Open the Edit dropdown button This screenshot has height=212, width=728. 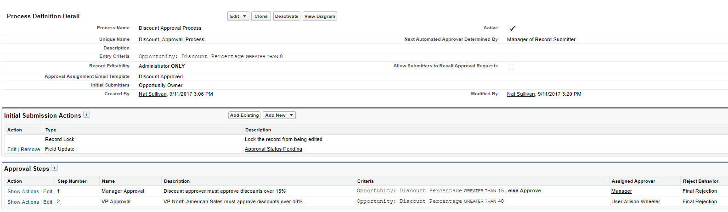pyautogui.click(x=238, y=16)
